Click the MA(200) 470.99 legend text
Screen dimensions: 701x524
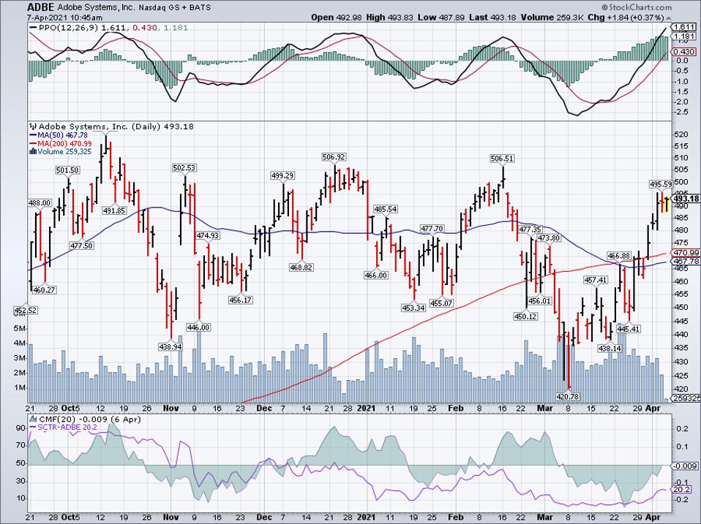click(65, 144)
